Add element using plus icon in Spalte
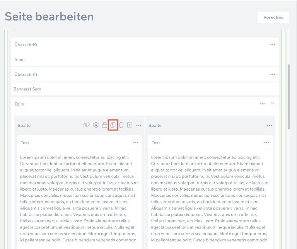This screenshot has height=249, width=297. coord(130,125)
